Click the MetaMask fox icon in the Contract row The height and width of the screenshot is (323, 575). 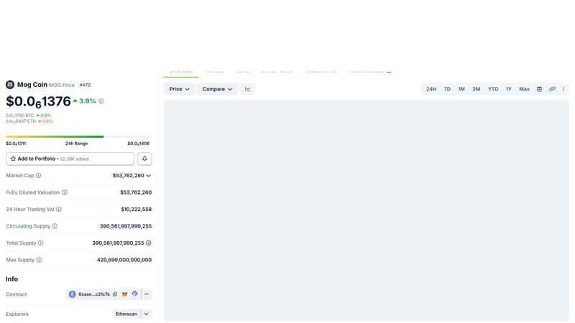(x=124, y=294)
